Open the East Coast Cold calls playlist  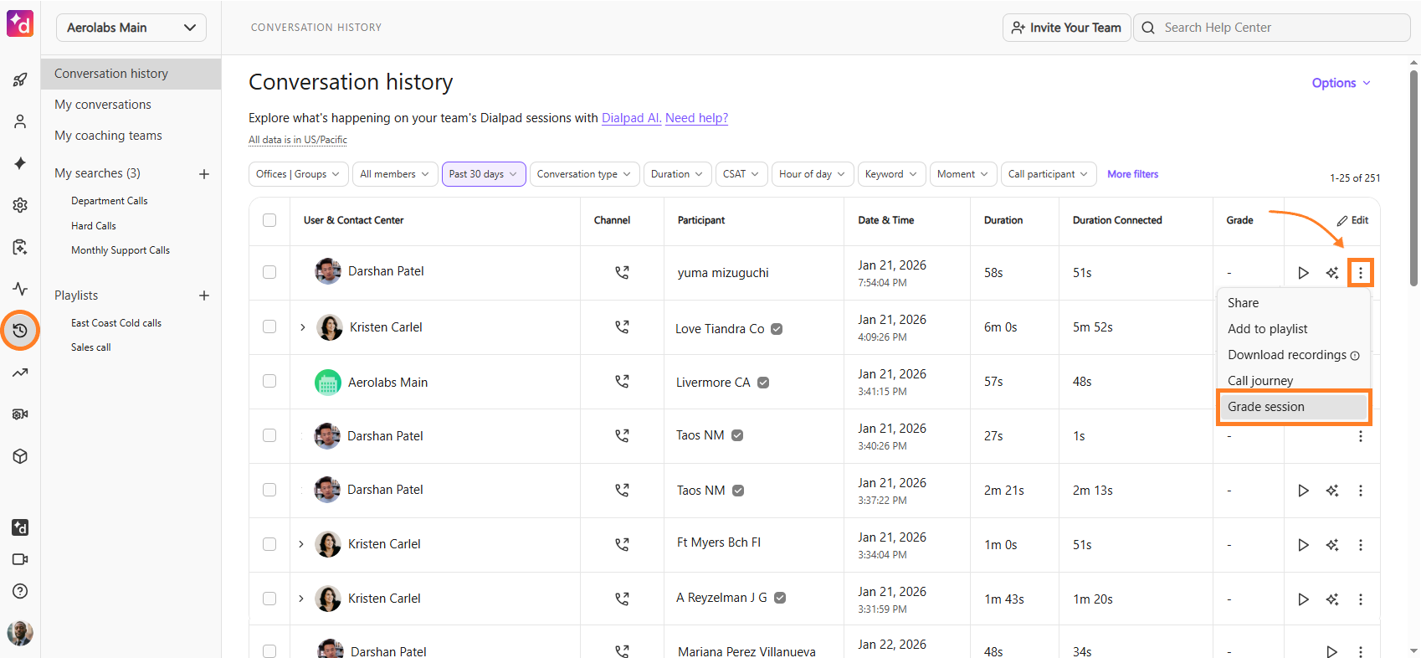116,323
